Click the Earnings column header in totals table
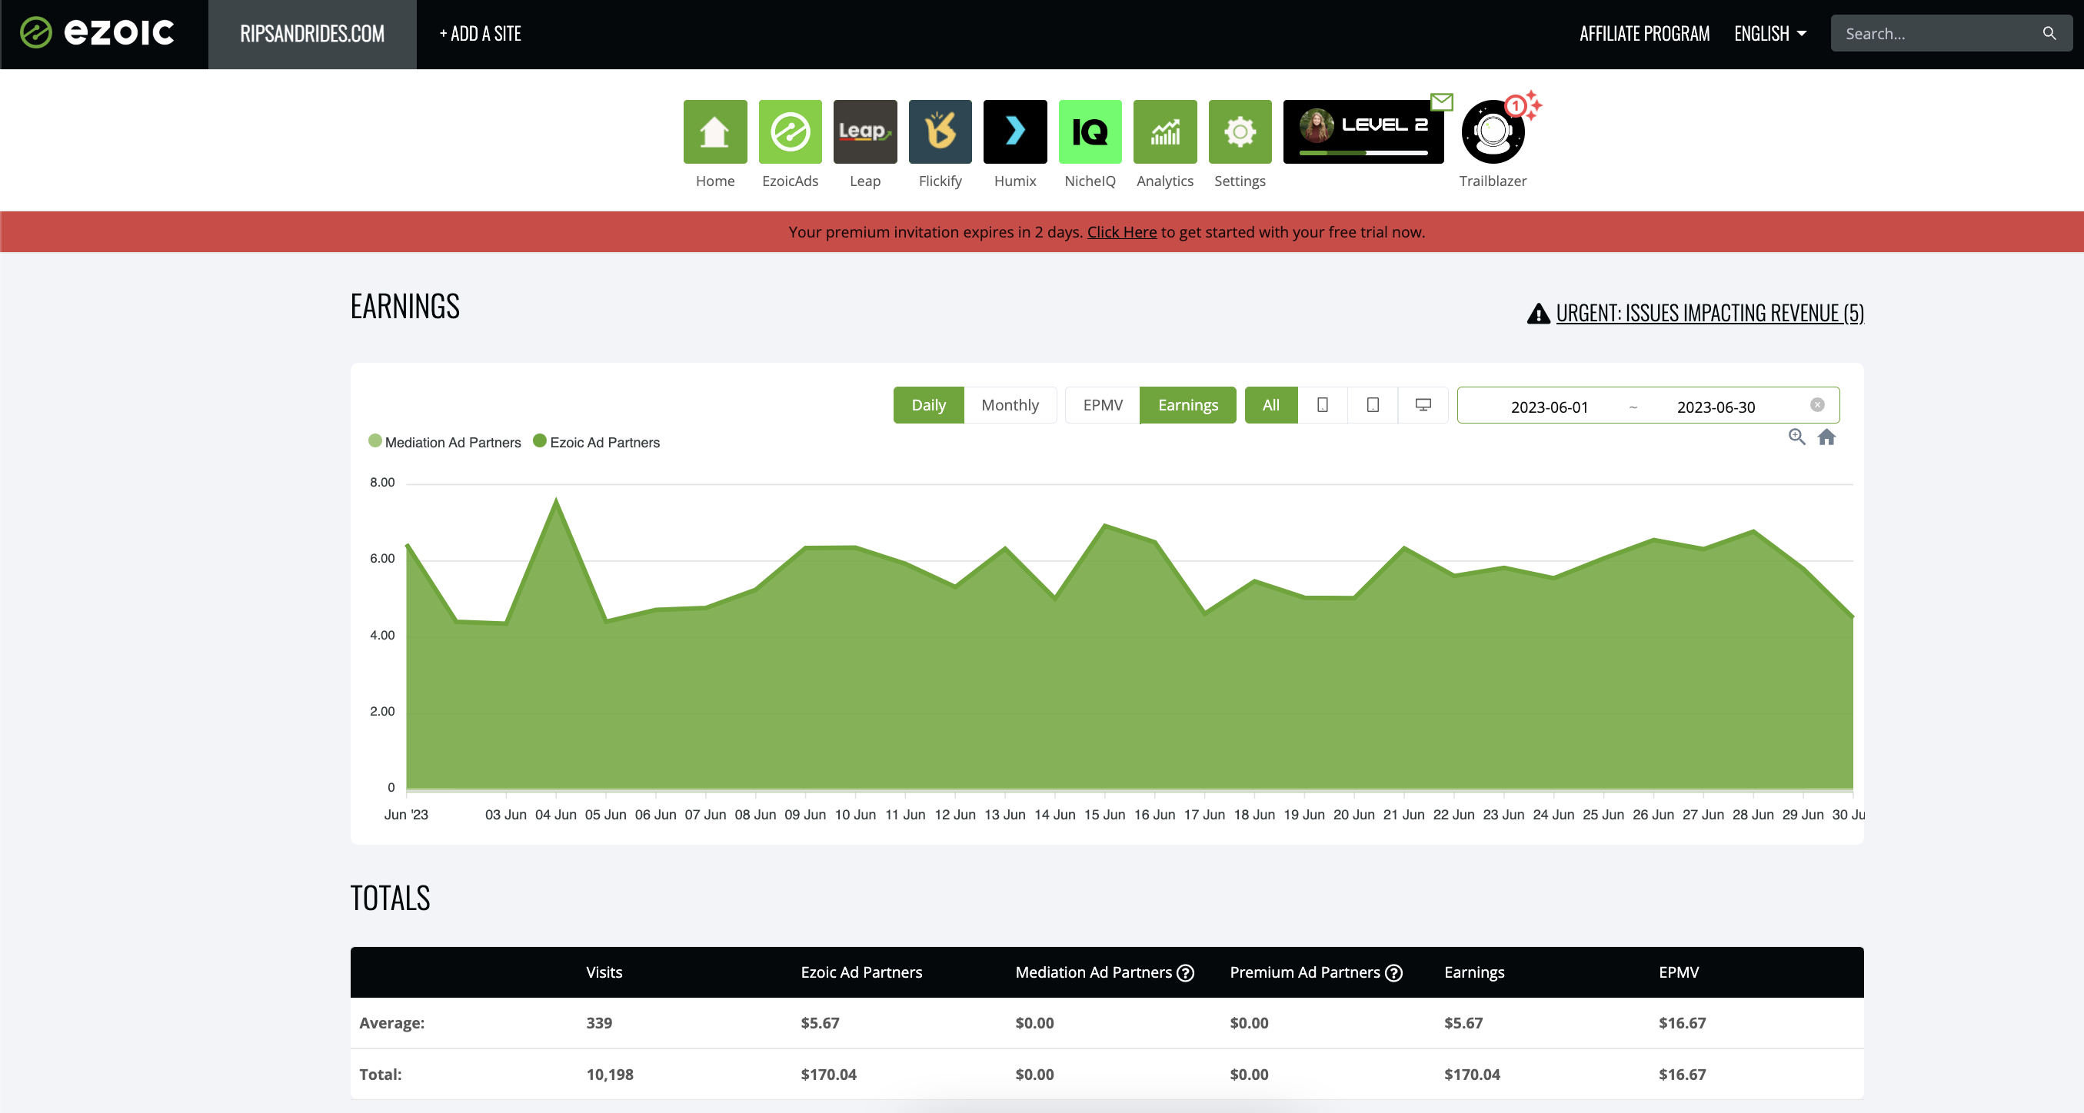Screen dimensions: 2084x1113 click(x=1474, y=972)
